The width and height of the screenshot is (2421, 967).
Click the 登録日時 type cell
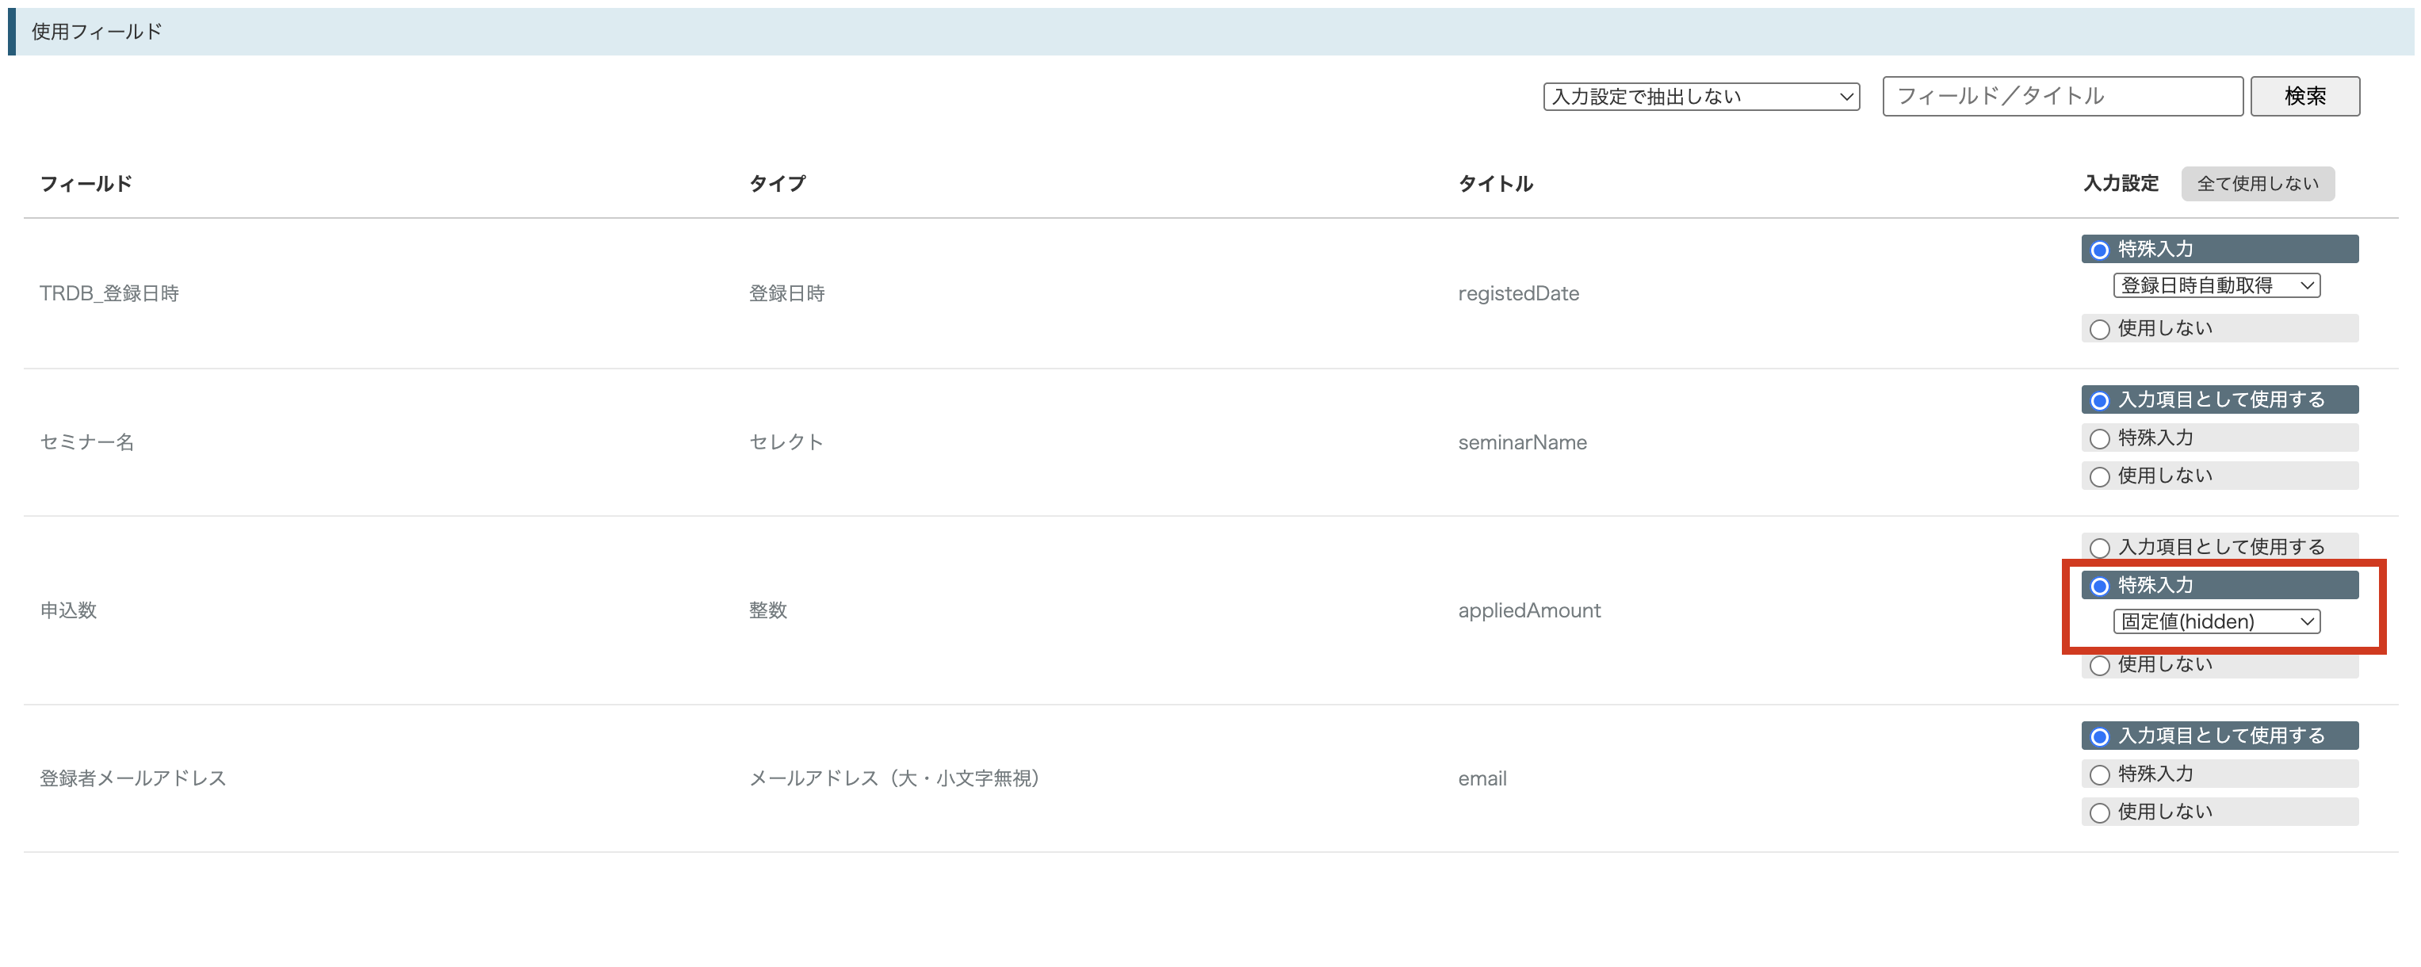coord(786,293)
